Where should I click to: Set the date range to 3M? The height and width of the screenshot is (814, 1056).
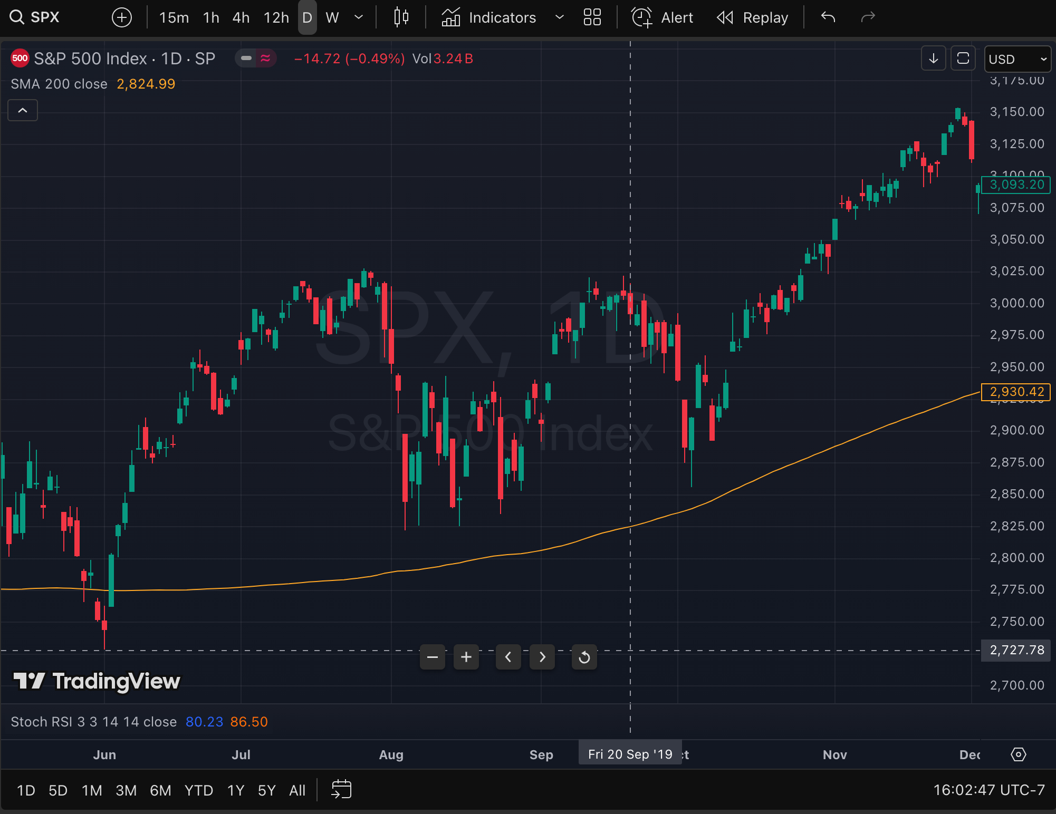126,790
